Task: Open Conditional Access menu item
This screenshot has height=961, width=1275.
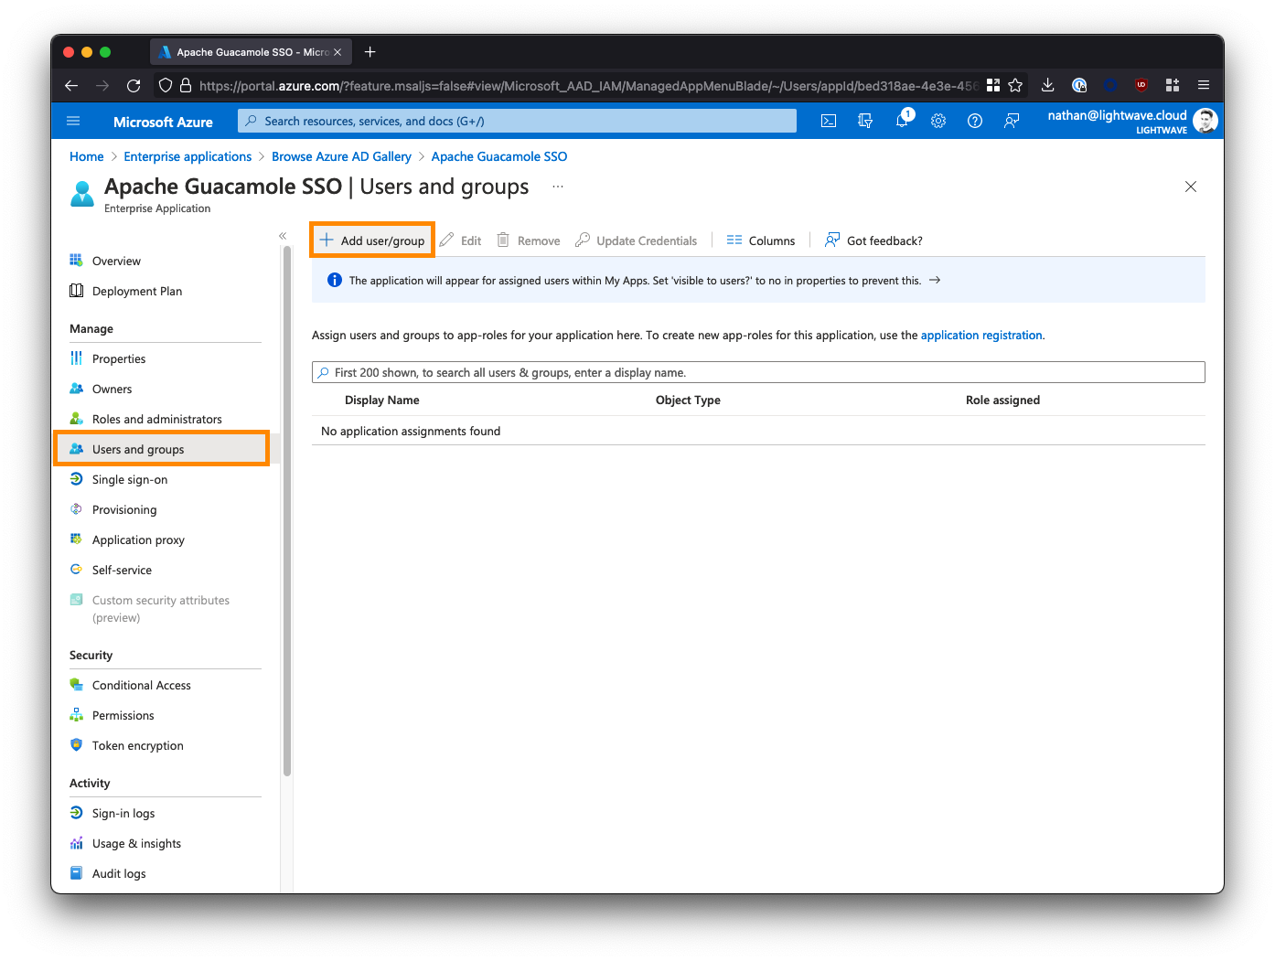Action: pyautogui.click(x=141, y=685)
